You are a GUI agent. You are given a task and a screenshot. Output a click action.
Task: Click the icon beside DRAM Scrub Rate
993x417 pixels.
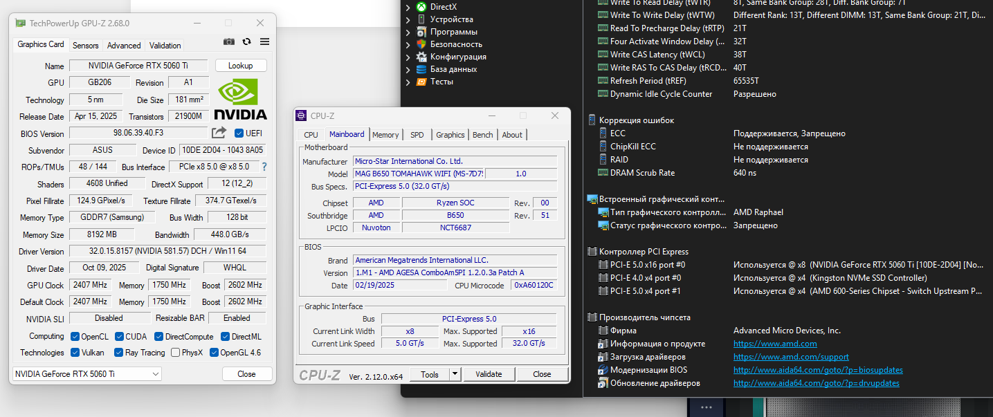(603, 173)
